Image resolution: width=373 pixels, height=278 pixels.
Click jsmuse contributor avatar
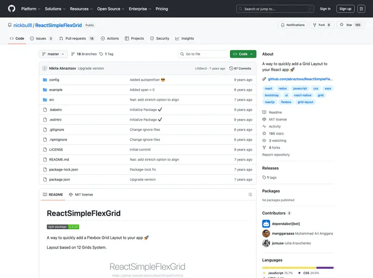[x=266, y=243]
